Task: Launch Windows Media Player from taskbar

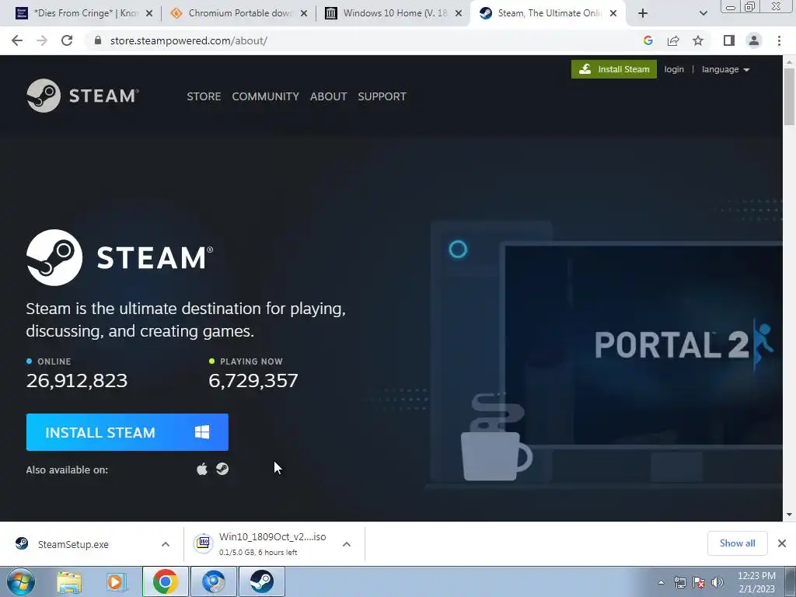Action: 116,581
